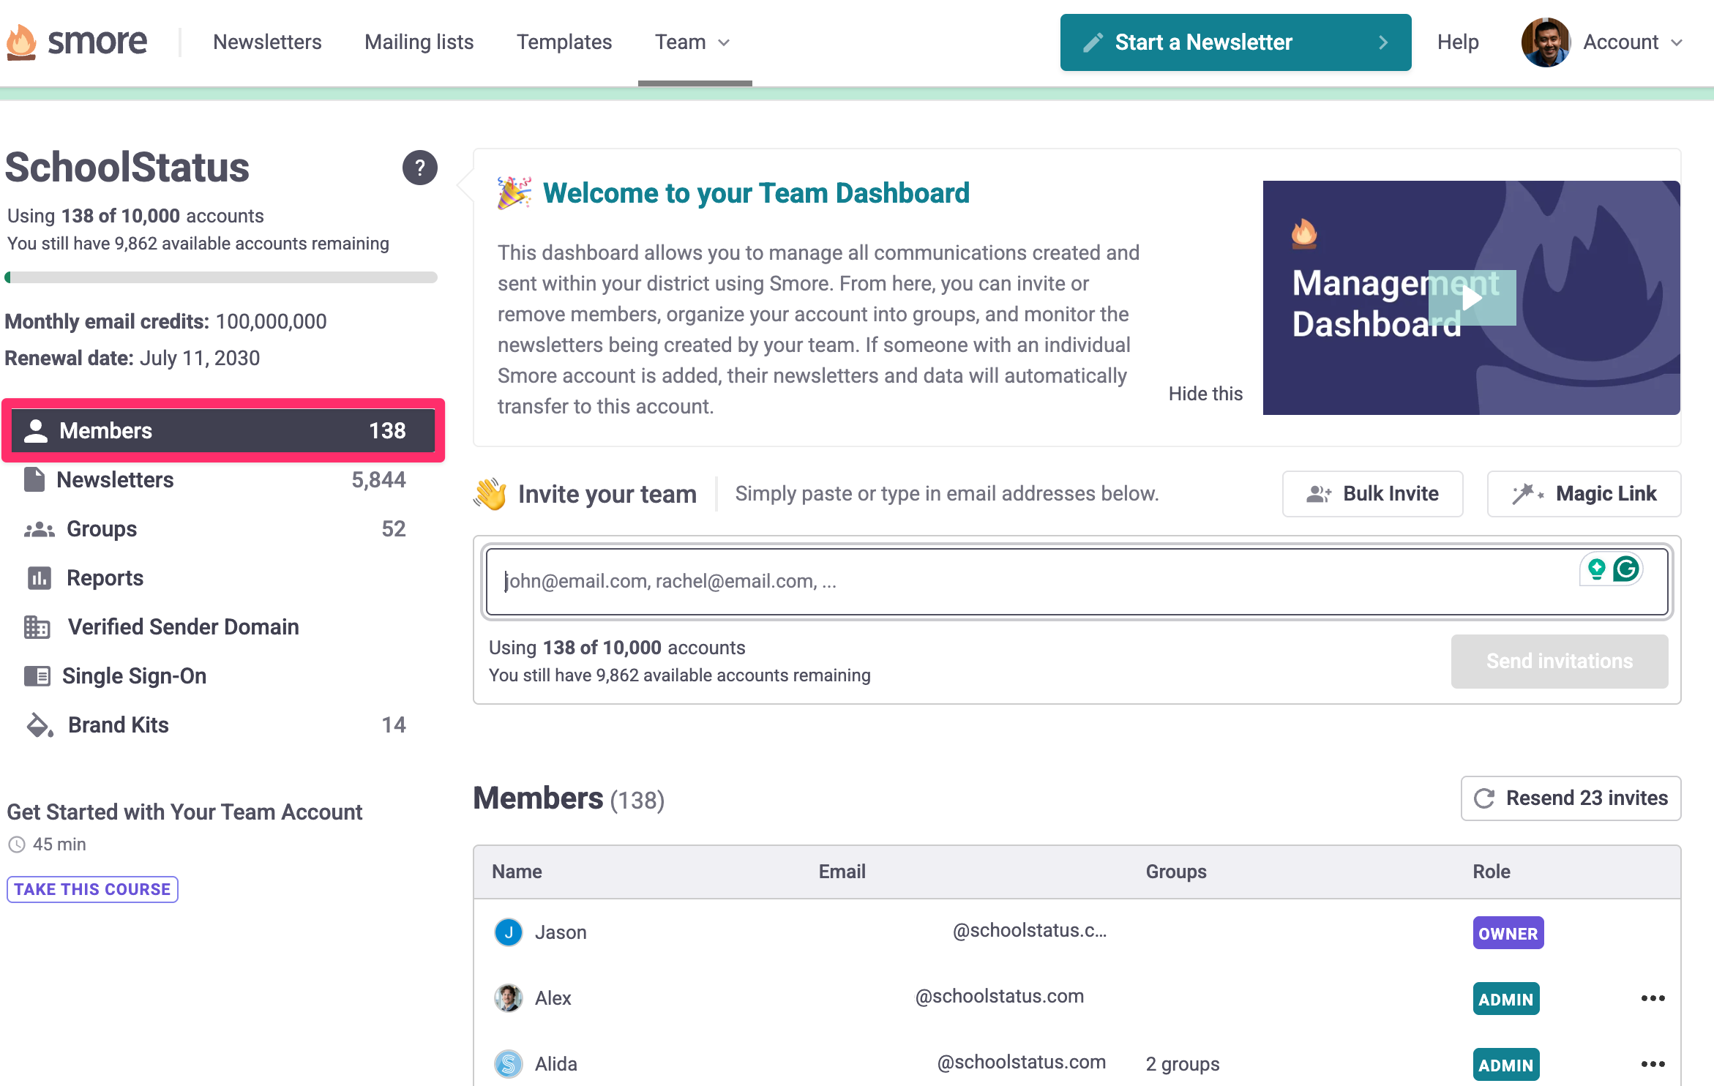
Task: Click Alida's name in members table
Action: pyautogui.click(x=555, y=1064)
